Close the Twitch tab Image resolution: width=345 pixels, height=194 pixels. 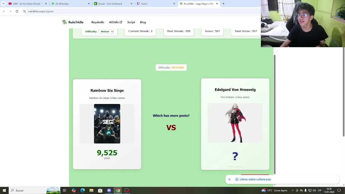[174, 4]
